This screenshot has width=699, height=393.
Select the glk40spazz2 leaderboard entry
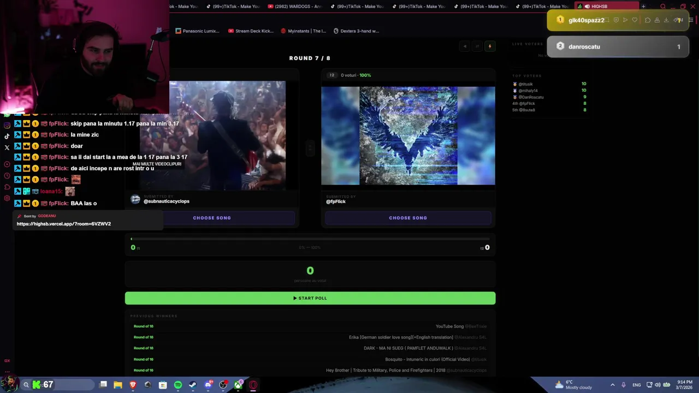point(618,20)
